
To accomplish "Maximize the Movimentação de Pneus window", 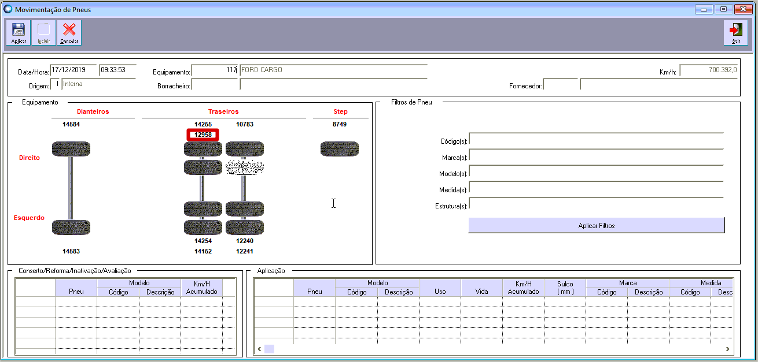I will point(723,9).
